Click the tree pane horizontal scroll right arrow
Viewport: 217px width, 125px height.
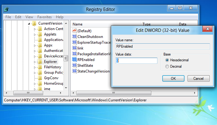[60, 93]
